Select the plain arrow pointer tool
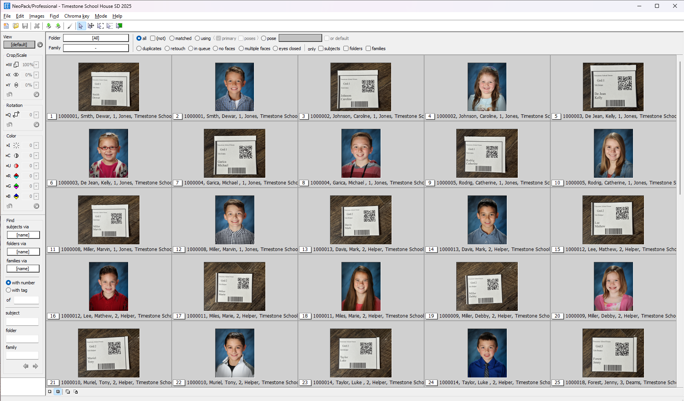 (x=81, y=26)
